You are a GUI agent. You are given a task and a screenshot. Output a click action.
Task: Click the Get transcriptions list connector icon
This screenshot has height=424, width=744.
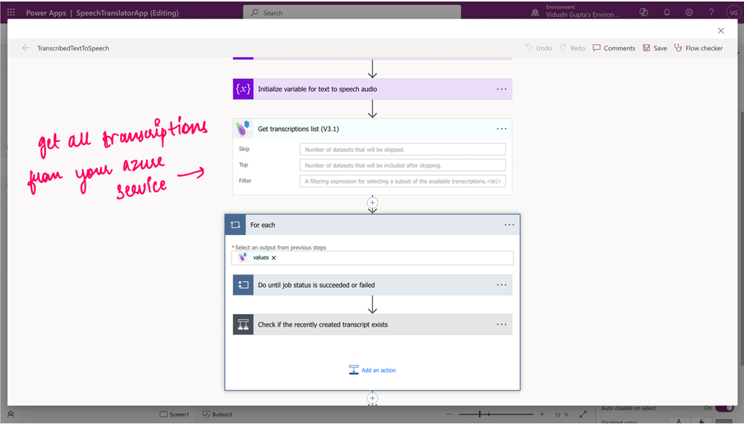(x=243, y=129)
